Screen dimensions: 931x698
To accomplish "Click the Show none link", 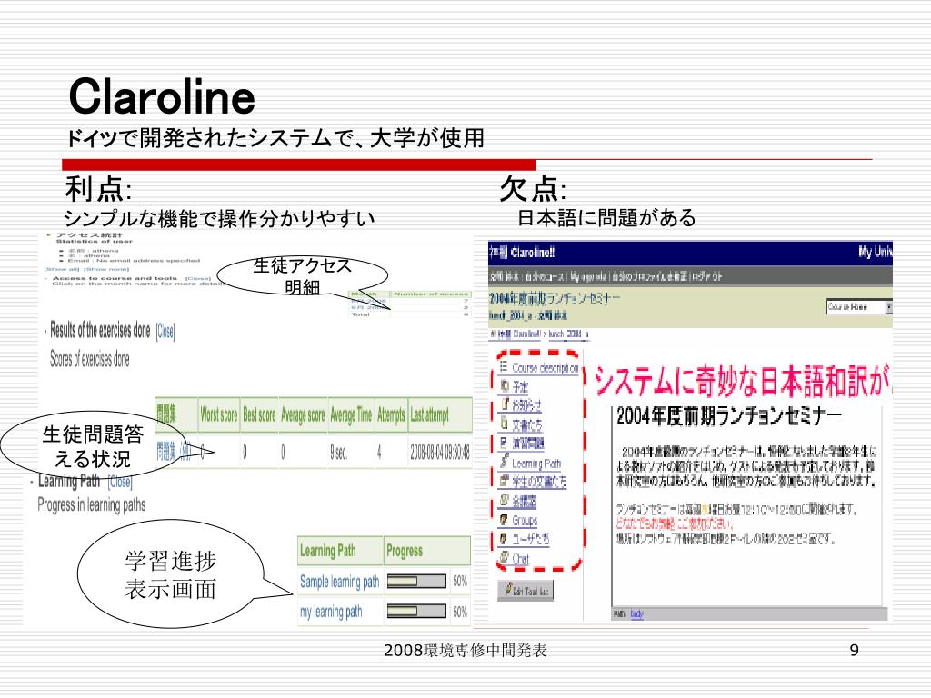I will coord(106,269).
